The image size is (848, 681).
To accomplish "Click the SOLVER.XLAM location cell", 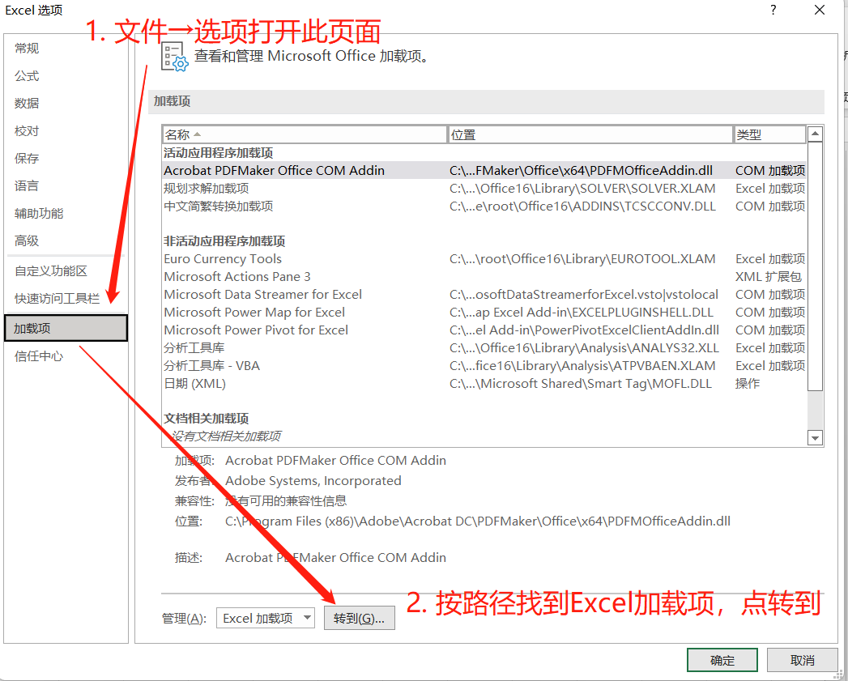I will 582,188.
